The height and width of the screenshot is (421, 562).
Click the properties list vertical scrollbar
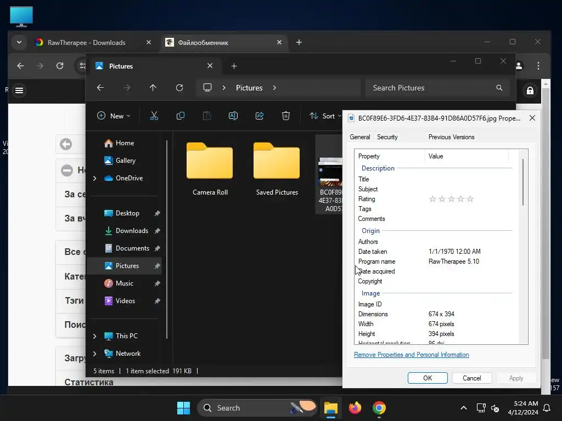coord(523,182)
